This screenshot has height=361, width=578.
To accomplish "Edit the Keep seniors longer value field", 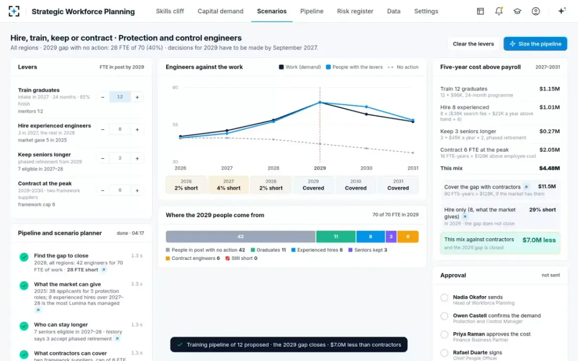I will point(120,158).
